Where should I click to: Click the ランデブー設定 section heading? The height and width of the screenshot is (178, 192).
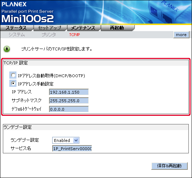tap(18, 127)
